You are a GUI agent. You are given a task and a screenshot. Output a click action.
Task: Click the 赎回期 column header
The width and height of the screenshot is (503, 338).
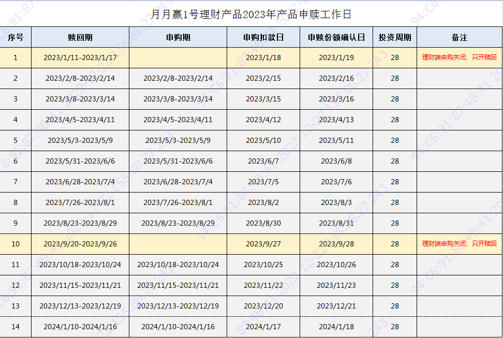coord(80,37)
